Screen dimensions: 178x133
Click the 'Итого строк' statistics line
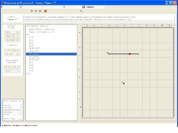point(13,119)
